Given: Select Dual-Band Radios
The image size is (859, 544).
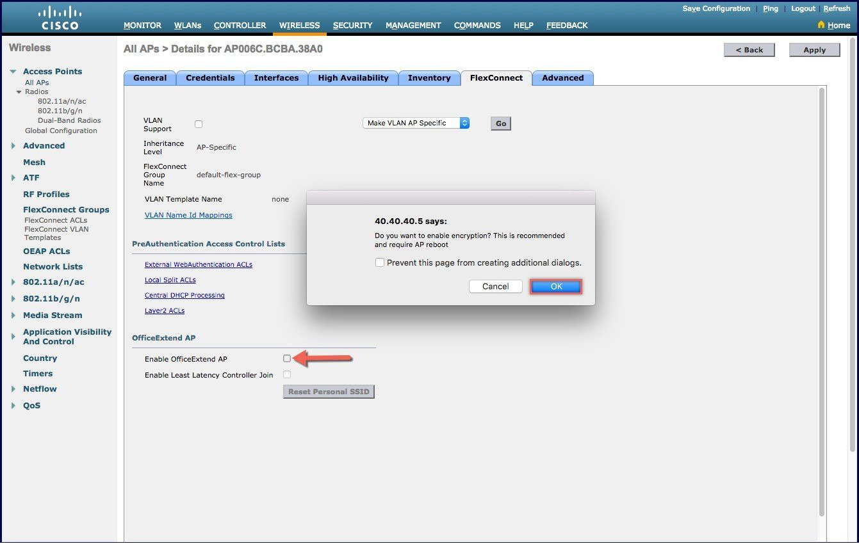Looking at the screenshot, I should [x=69, y=120].
